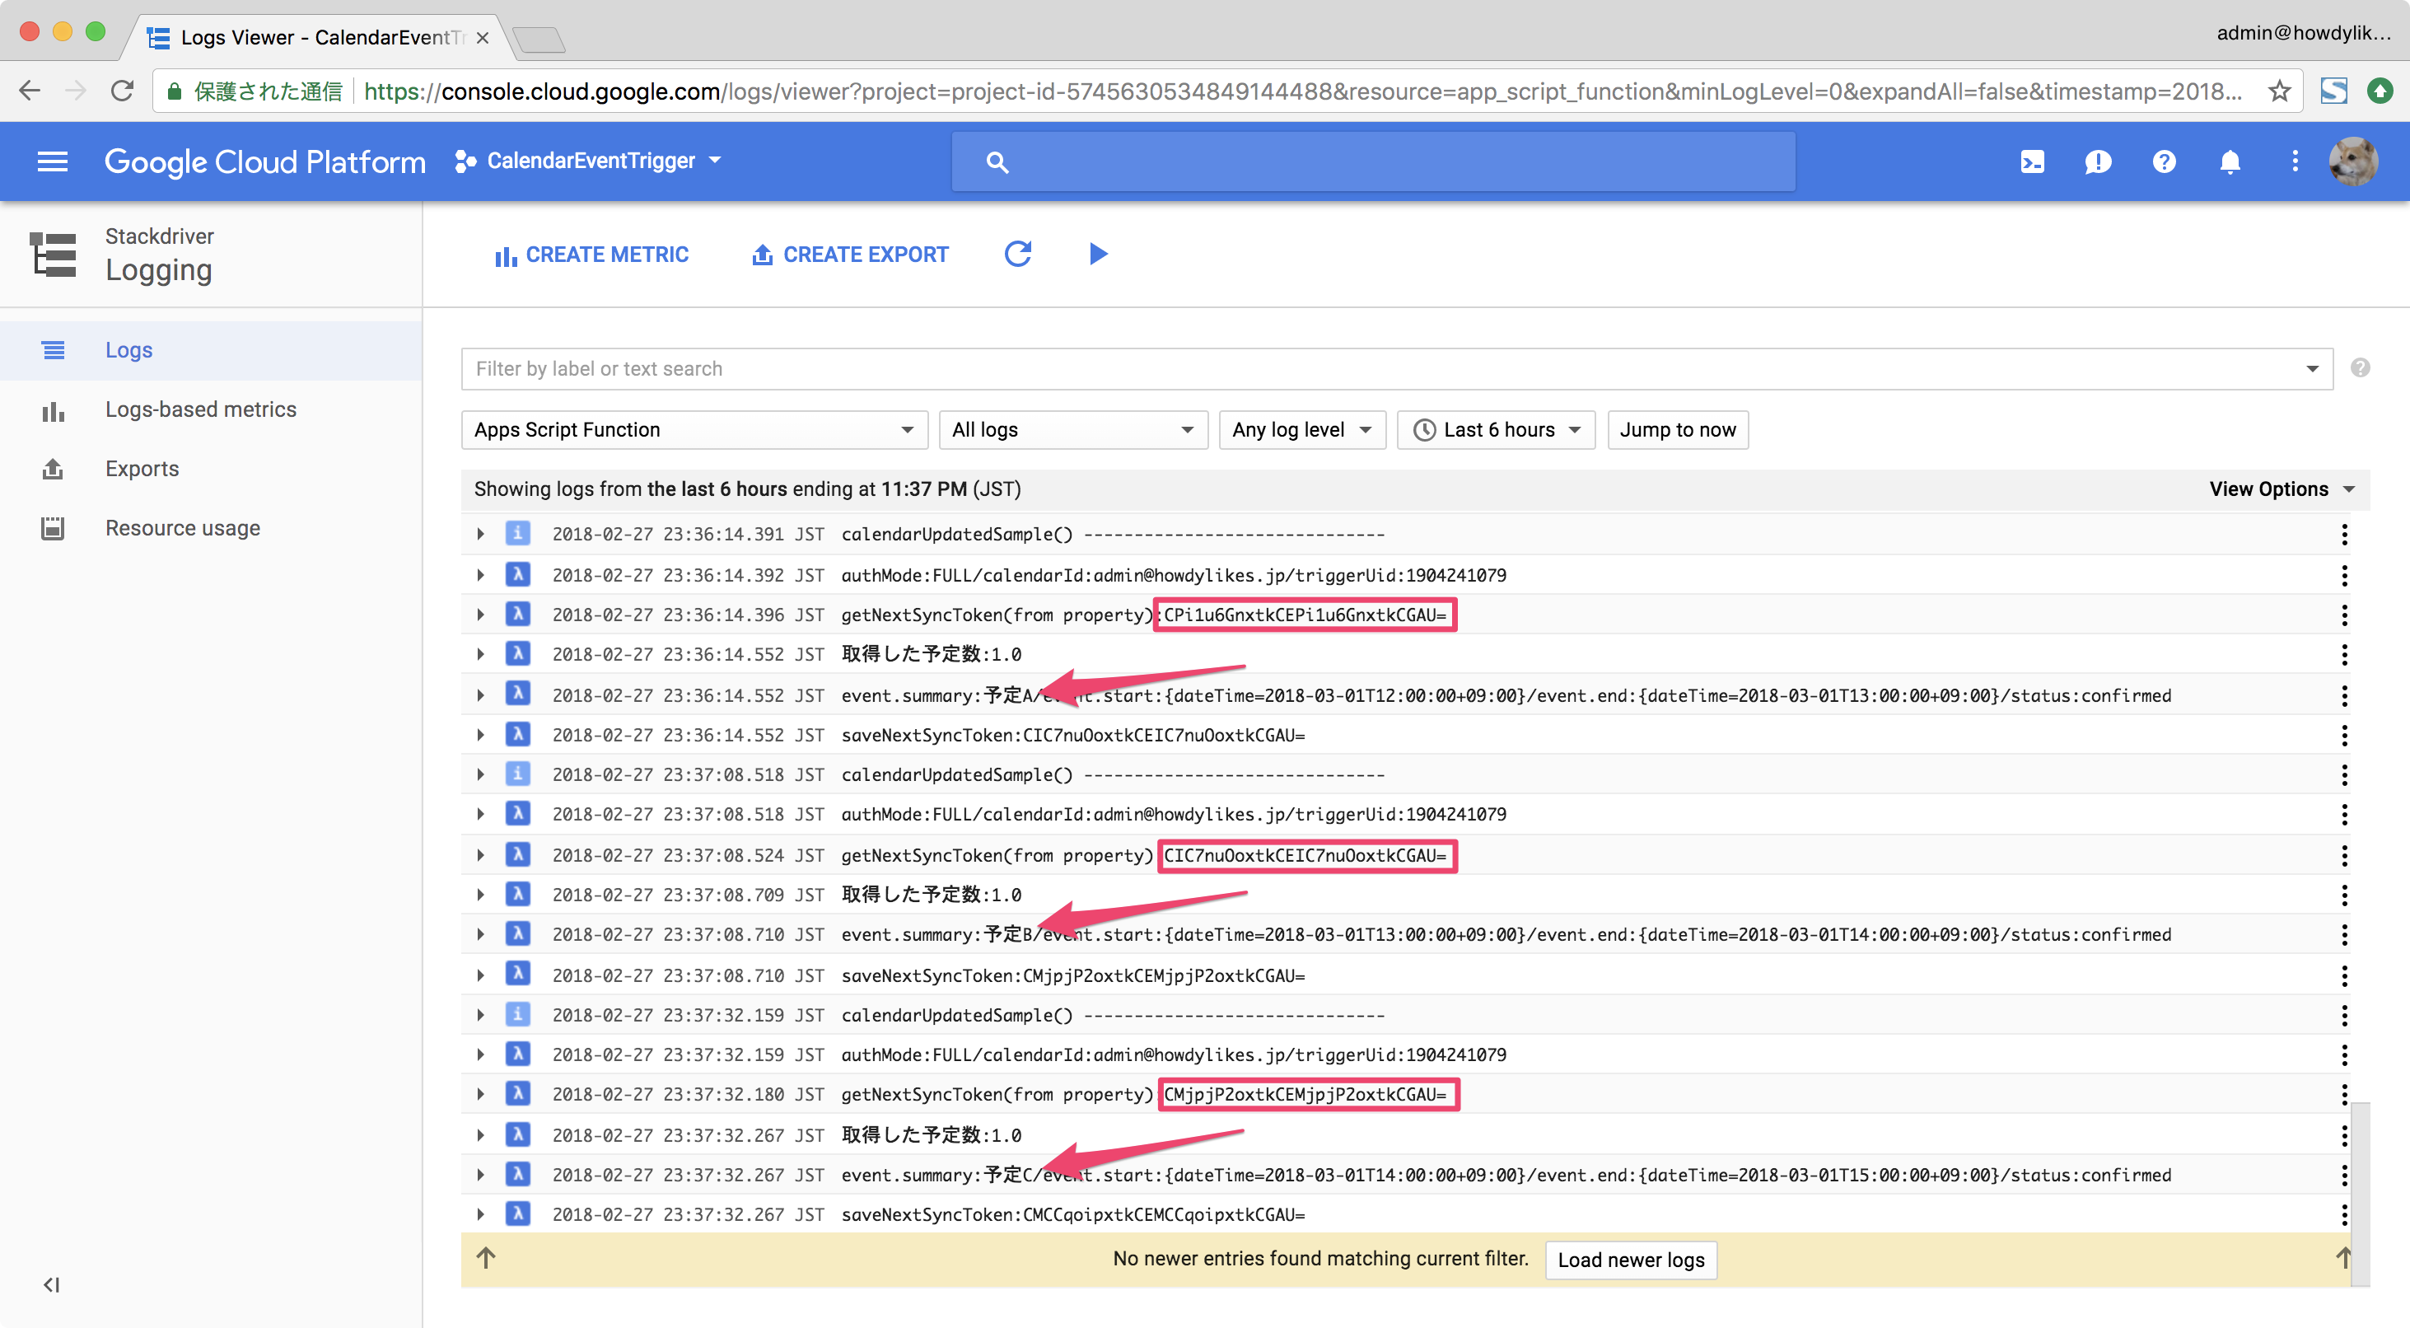Click the help question mark in header

tap(2163, 161)
